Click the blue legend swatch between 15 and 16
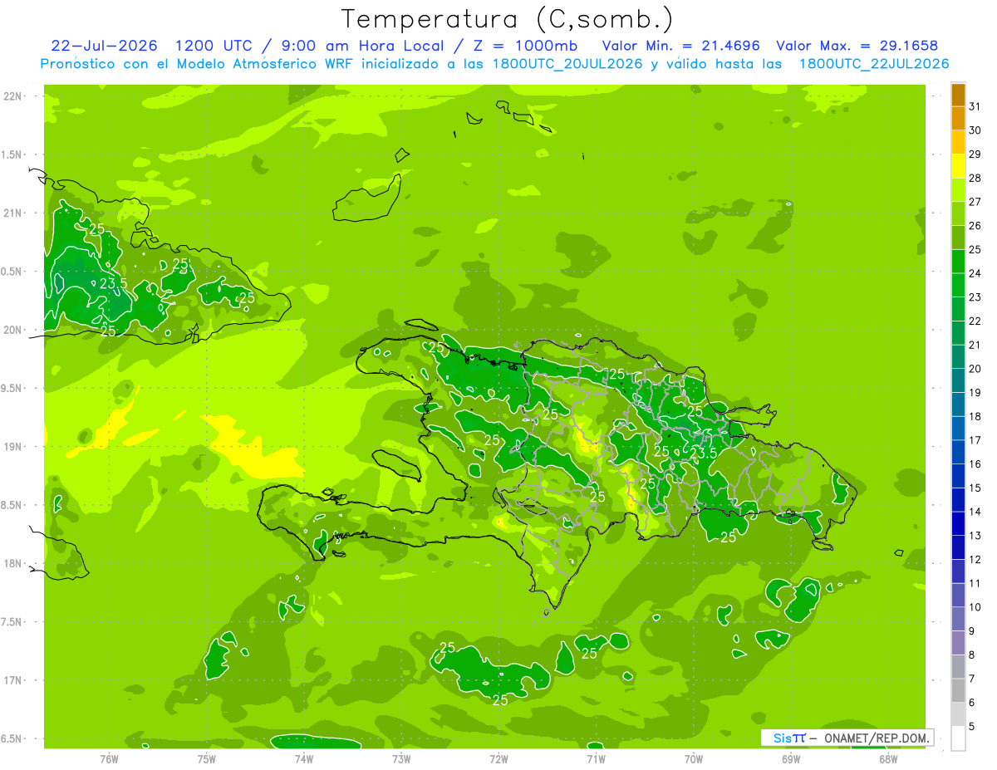Image resolution: width=997 pixels, height=770 pixels. click(x=958, y=477)
